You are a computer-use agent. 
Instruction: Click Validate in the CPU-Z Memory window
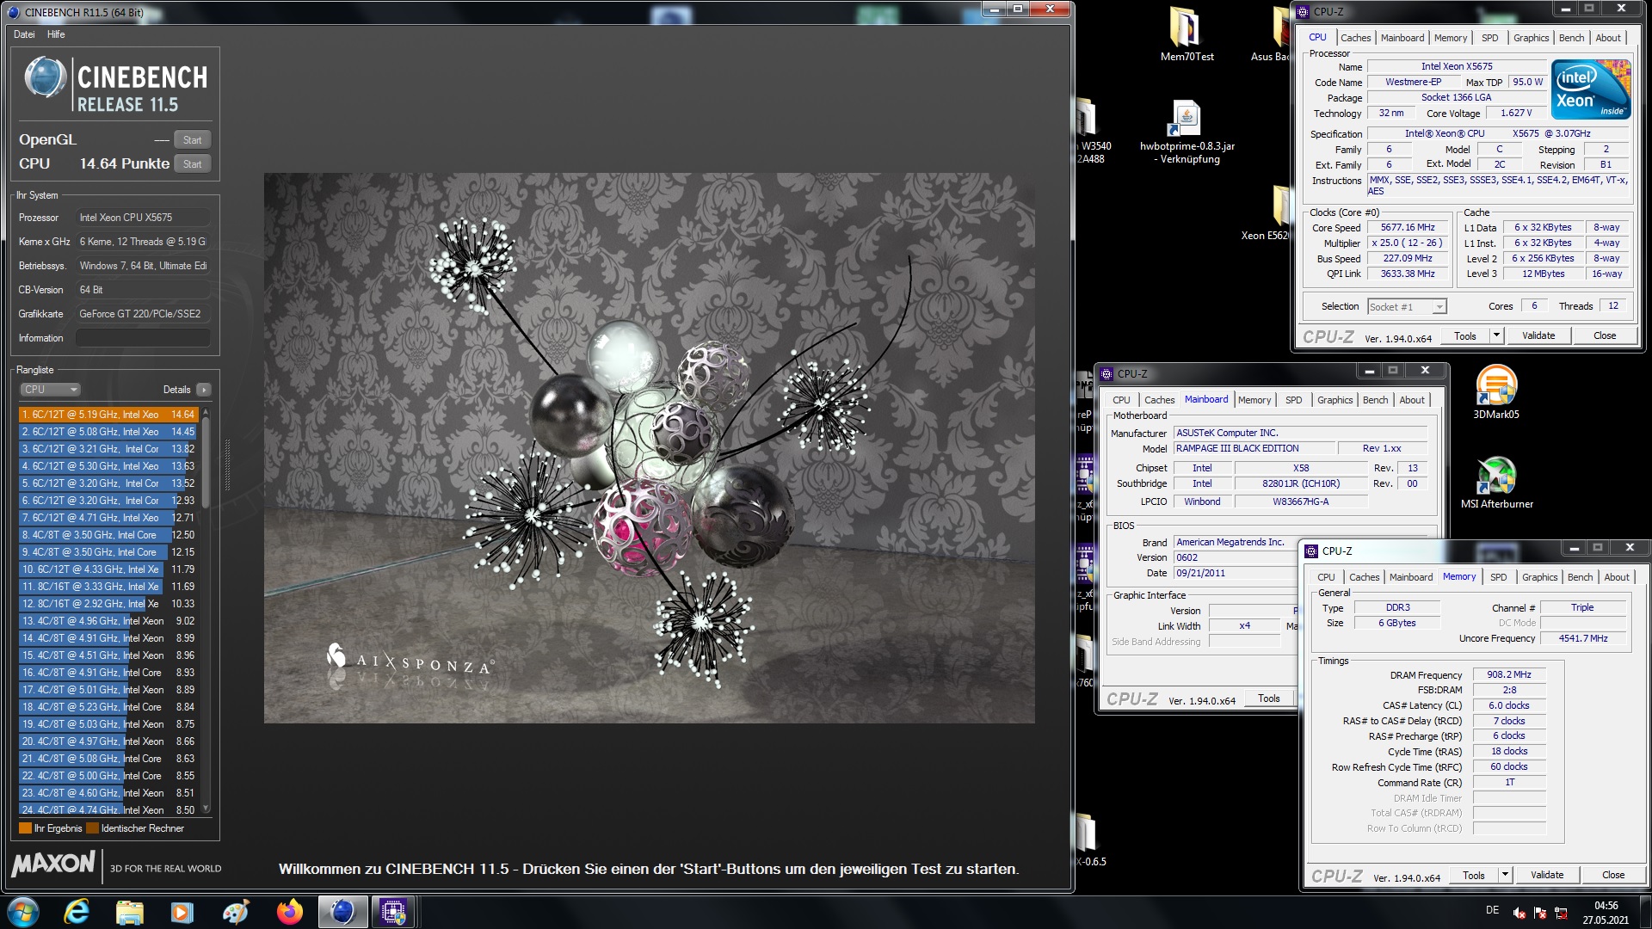(1546, 875)
